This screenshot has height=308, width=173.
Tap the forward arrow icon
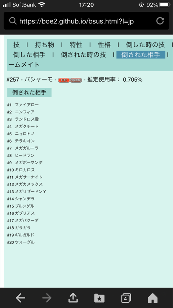point(47,298)
